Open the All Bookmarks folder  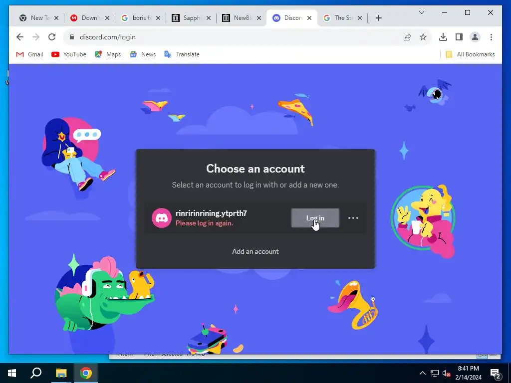(470, 54)
